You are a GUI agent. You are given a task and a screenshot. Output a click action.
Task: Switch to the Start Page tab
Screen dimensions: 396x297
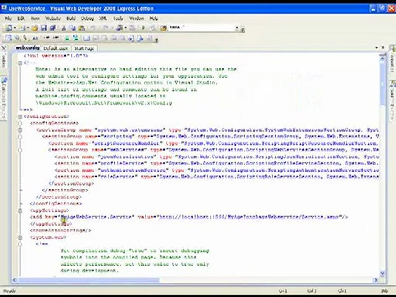(x=84, y=48)
